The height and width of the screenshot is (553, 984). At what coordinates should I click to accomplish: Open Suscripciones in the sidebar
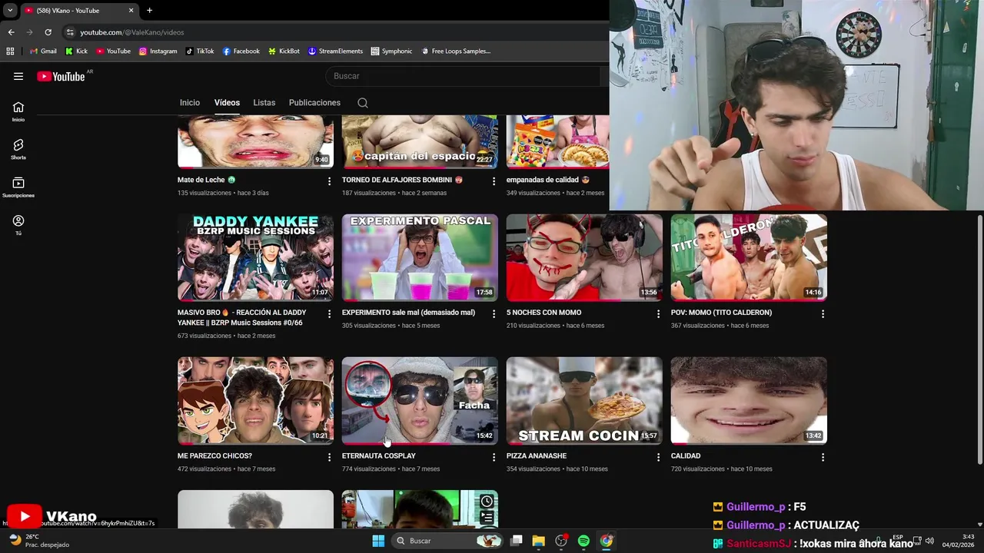[18, 187]
